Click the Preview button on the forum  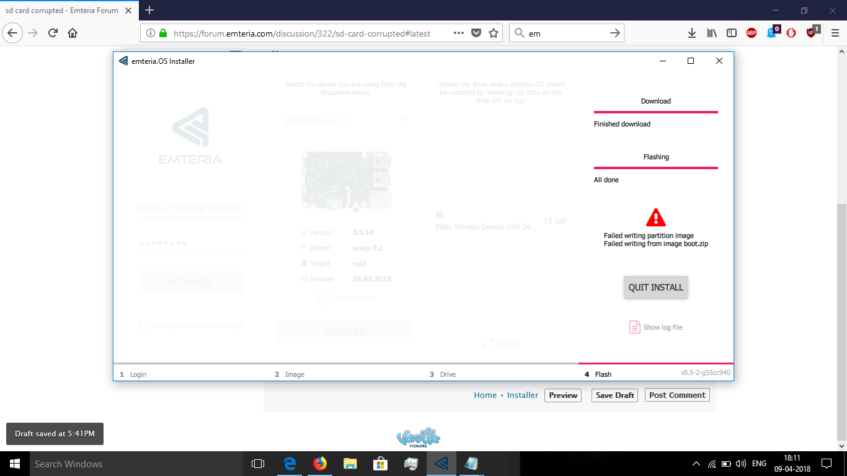(563, 395)
